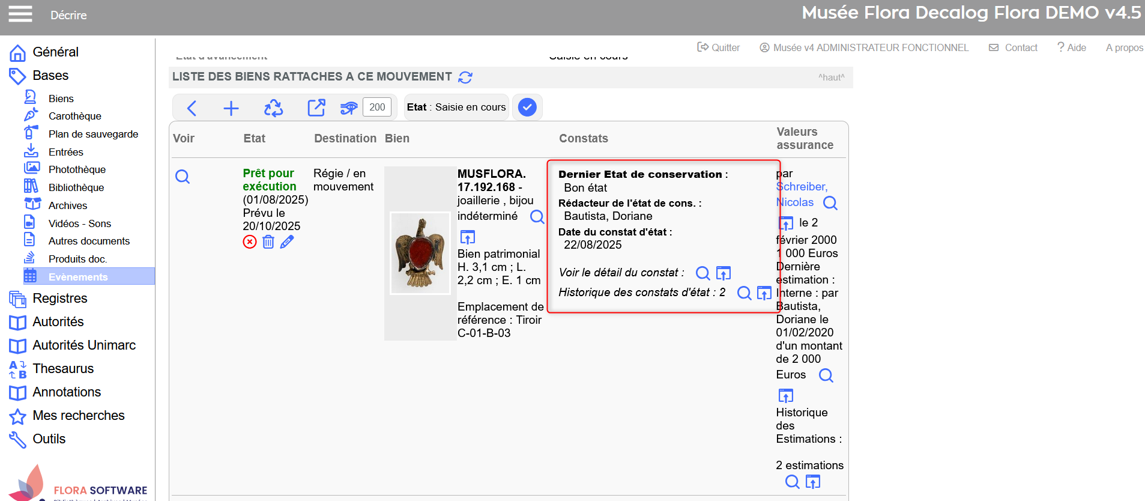Expand the Registres sidebar section
Viewport: 1145px width, 501px height.
point(59,299)
